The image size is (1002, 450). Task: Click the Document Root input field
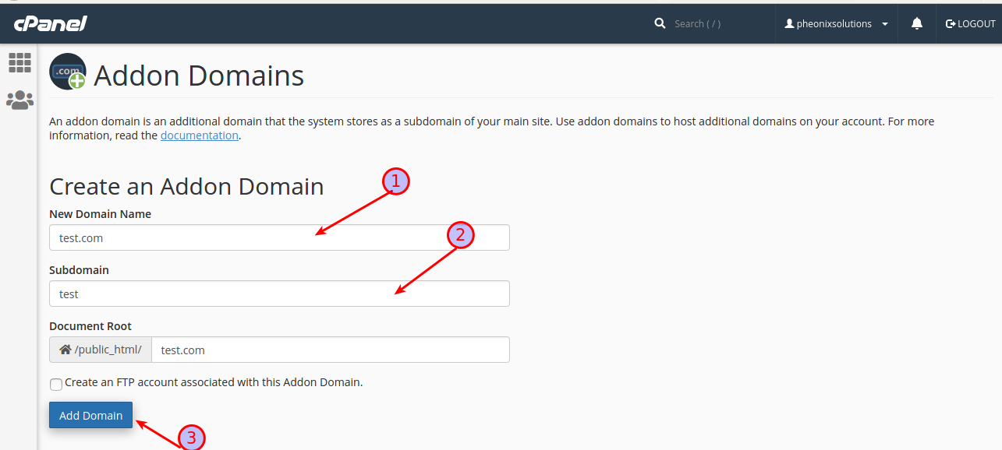click(x=331, y=350)
